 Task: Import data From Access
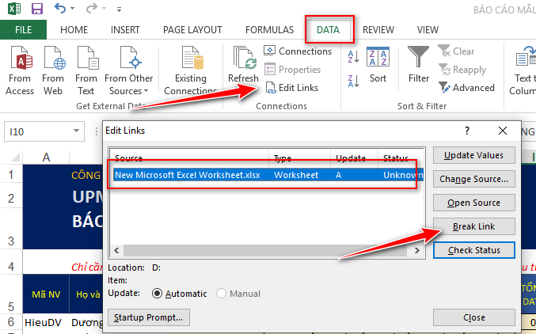pyautogui.click(x=20, y=70)
